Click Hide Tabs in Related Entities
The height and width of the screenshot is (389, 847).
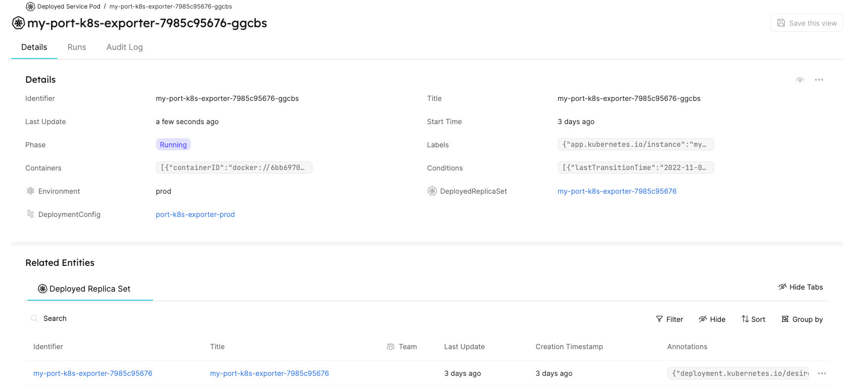(x=801, y=287)
